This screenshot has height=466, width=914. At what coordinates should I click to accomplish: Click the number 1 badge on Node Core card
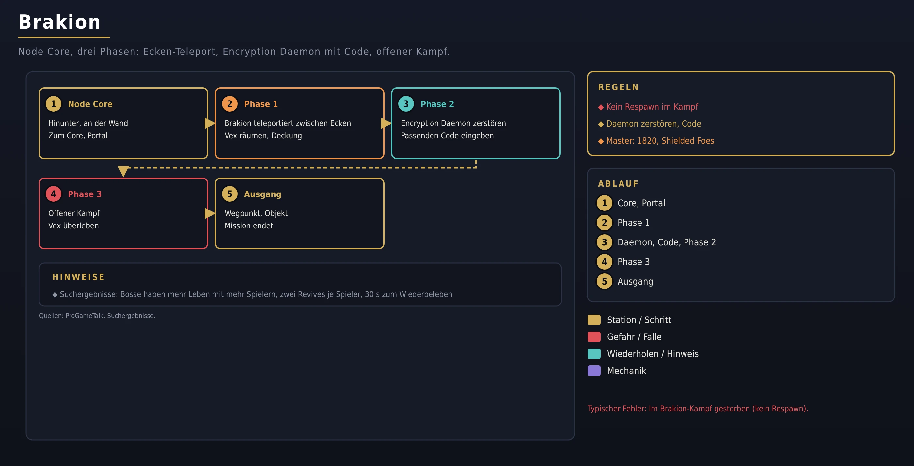click(54, 104)
